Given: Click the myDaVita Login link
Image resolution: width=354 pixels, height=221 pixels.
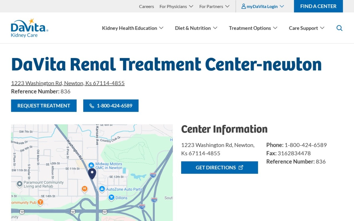Looking at the screenshot, I should [x=263, y=6].
